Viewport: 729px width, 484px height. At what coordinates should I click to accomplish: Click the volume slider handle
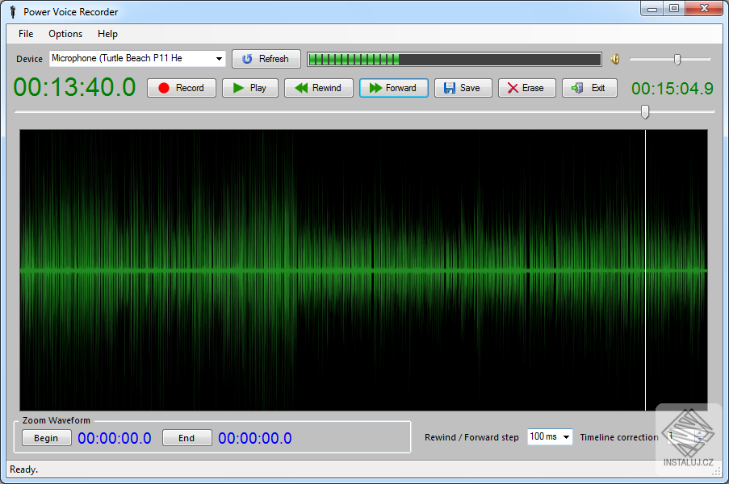677,59
